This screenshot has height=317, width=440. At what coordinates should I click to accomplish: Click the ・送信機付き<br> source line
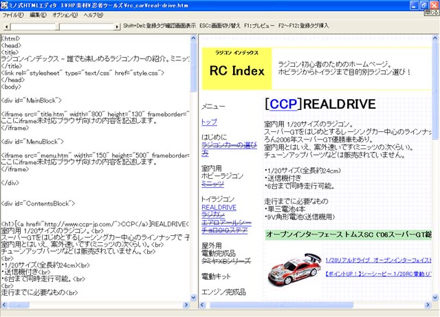coord(25,272)
